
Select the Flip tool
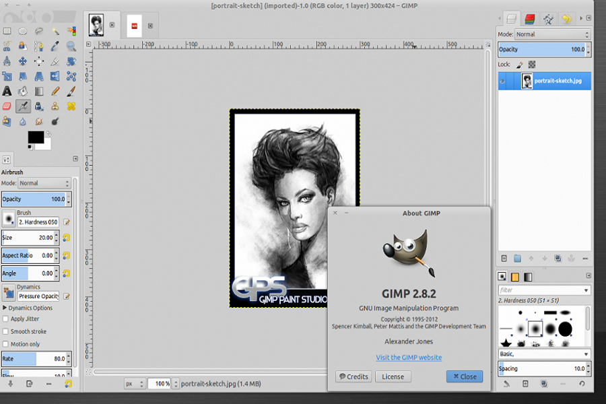pos(55,76)
